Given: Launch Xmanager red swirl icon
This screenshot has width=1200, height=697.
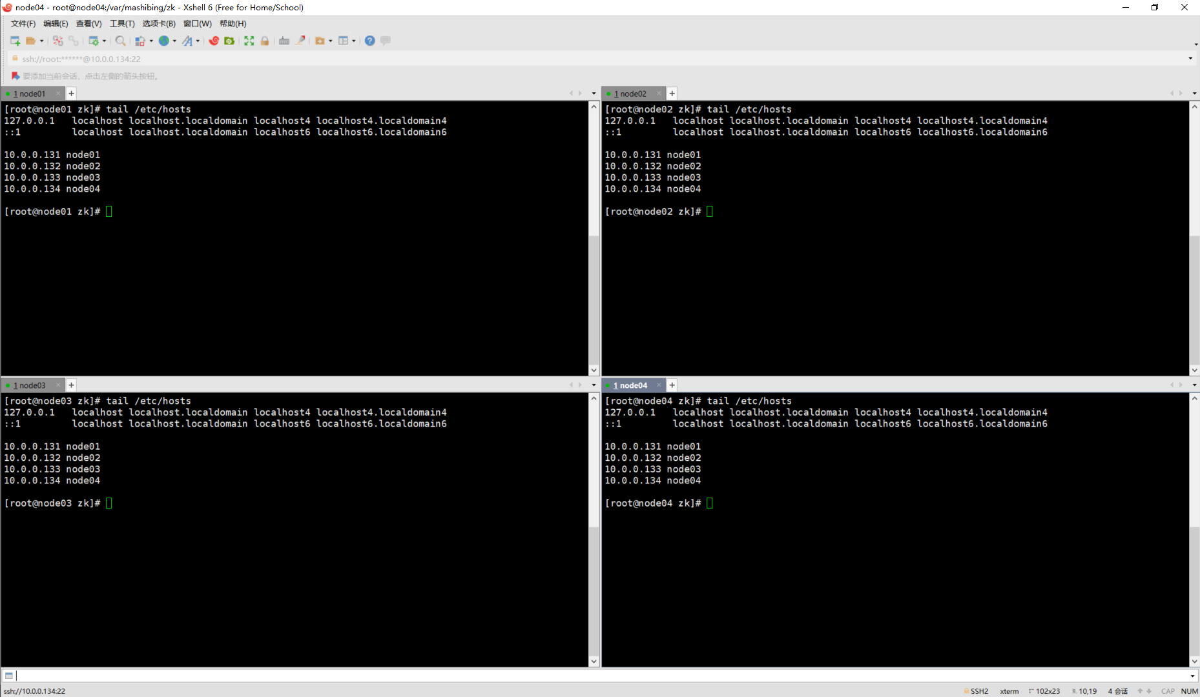Looking at the screenshot, I should tap(214, 41).
